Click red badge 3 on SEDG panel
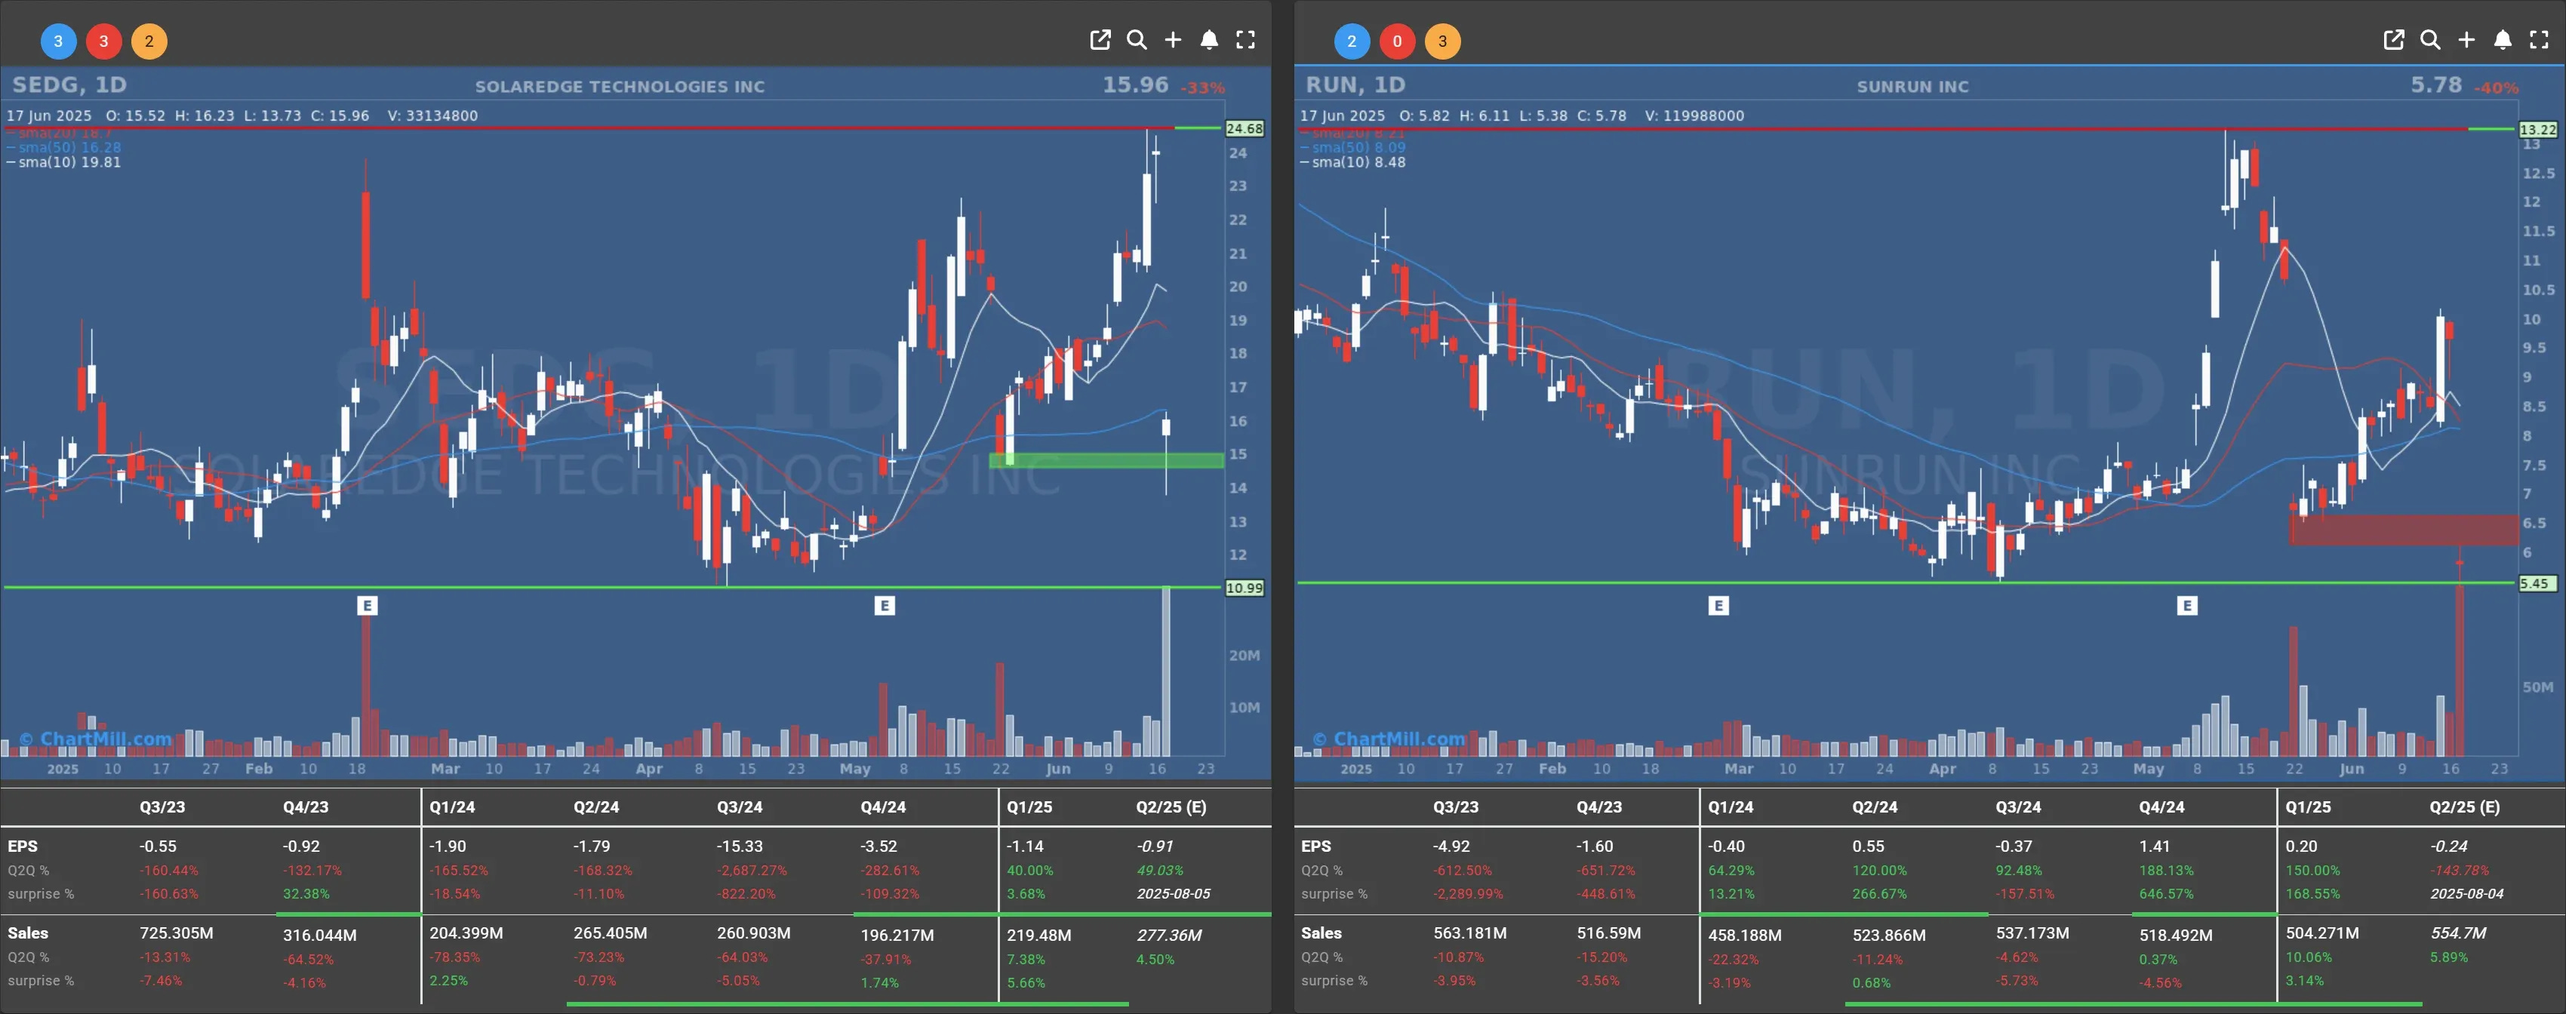This screenshot has height=1014, width=2566. click(x=103, y=41)
